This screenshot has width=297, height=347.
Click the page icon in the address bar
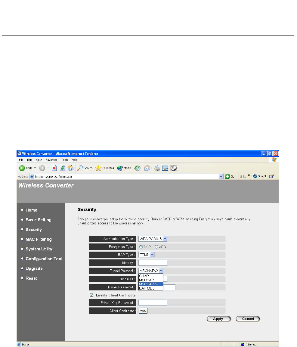(x=32, y=176)
